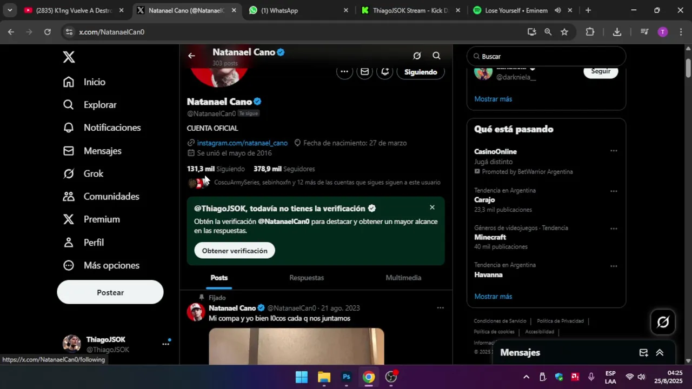This screenshot has width=692, height=389.
Task: Open options for CasinoOnline promoted trend
Action: [x=614, y=151]
